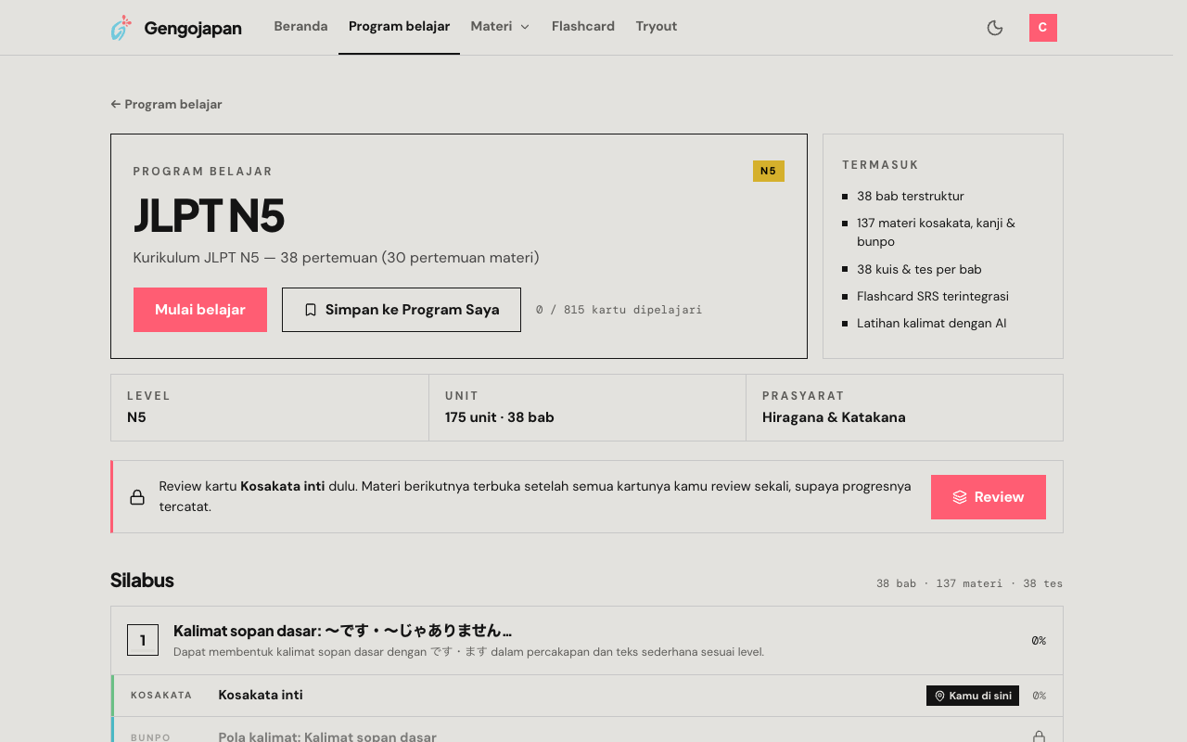Click the chapter number 1 box
Viewport: 1187px width, 742px height.
tap(143, 640)
